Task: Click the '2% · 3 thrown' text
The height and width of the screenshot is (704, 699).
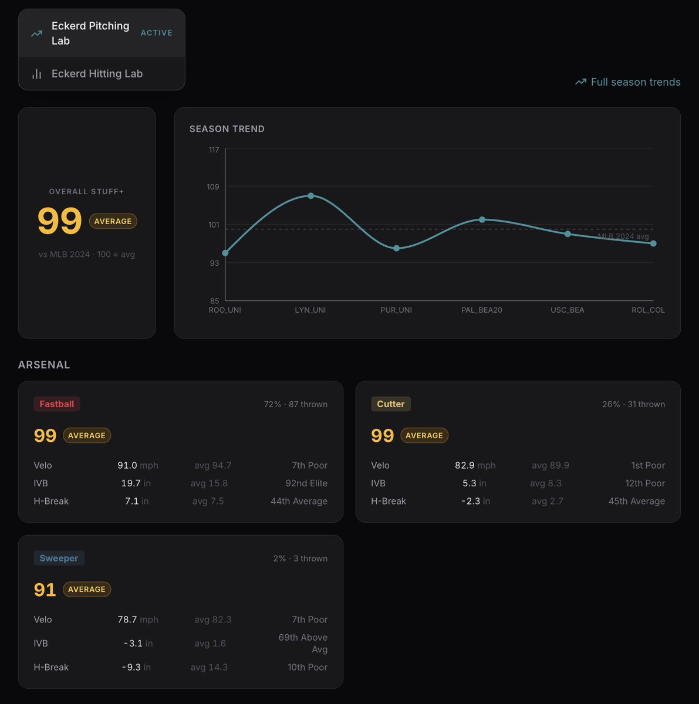Action: (300, 559)
